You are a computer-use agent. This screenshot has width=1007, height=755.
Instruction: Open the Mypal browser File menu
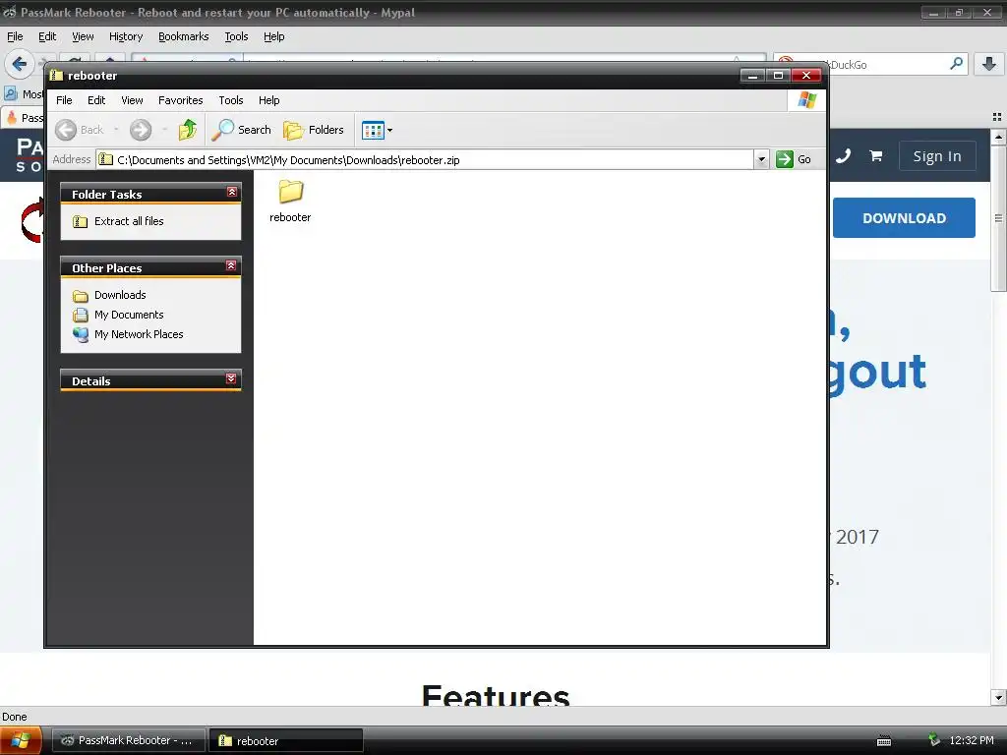tap(15, 36)
